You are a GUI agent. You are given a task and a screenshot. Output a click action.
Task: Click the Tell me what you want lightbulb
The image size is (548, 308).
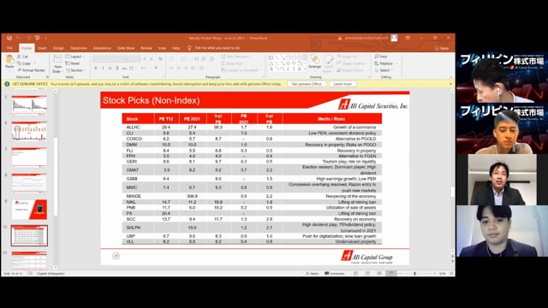(189, 48)
